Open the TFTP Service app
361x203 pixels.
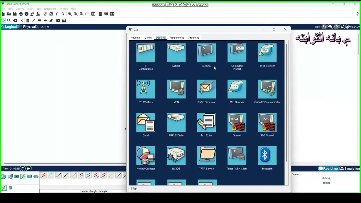pyautogui.click(x=206, y=156)
